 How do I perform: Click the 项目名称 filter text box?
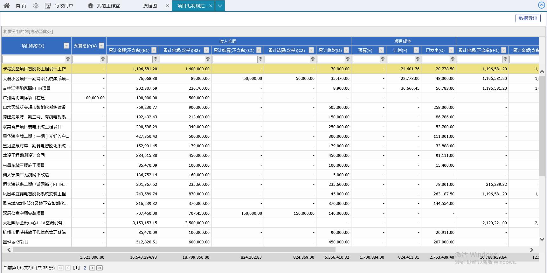click(33, 59)
